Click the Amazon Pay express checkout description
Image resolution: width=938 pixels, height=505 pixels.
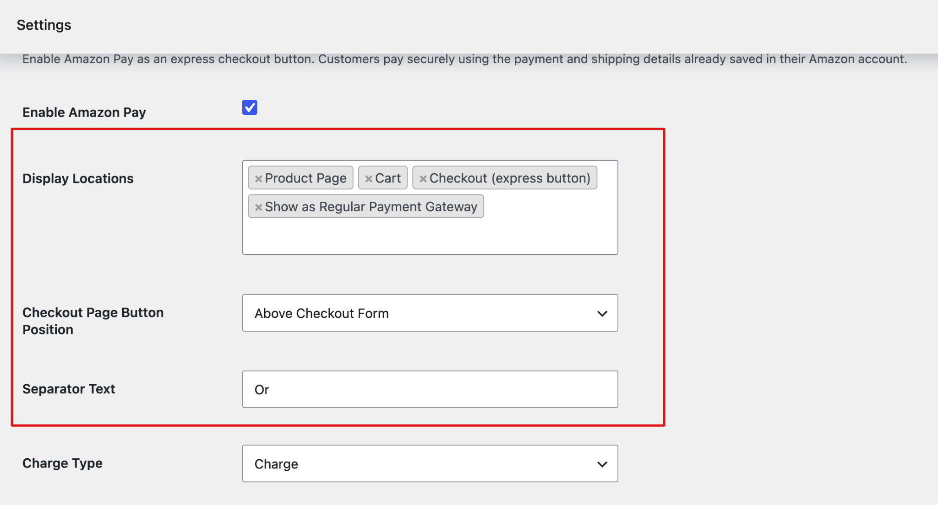click(464, 59)
